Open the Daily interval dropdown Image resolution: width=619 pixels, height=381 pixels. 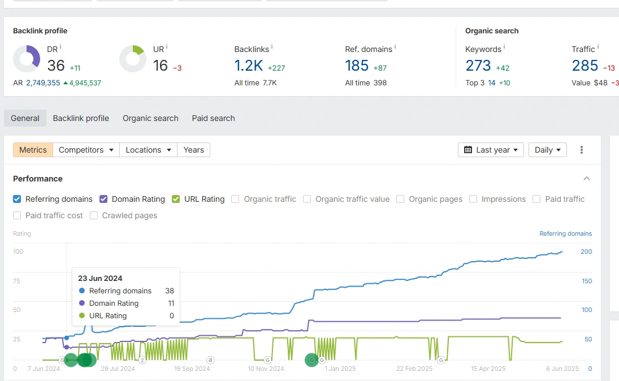tap(547, 150)
